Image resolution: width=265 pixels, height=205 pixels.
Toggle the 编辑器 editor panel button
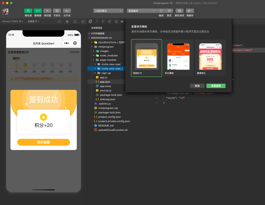38,11
